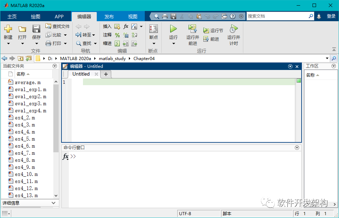Click the help question mark icon
Image resolution: width=339 pixels, height=218 pixels.
(233, 16)
